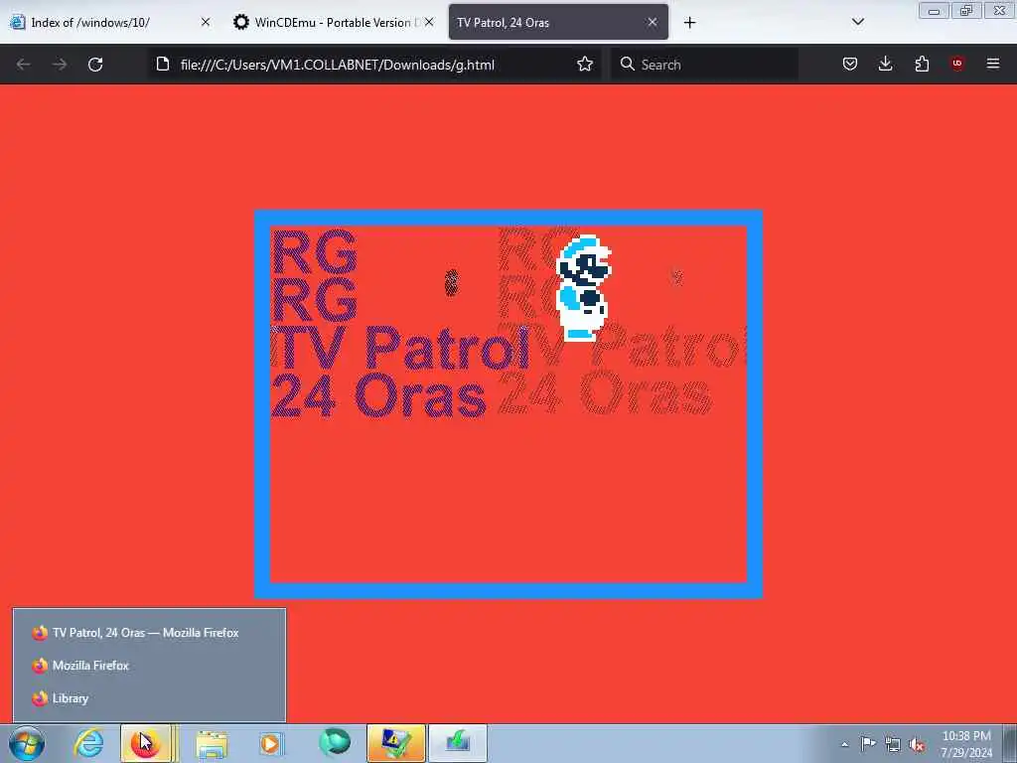Click the pixel Mario sprite on the page
Viewport: 1017px width, 763px height.
point(583,287)
